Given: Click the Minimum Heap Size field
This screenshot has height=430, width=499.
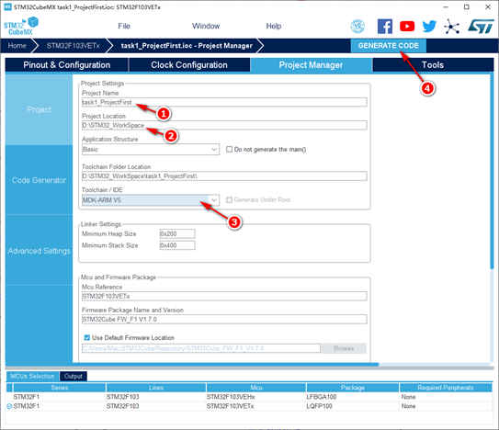Looking at the screenshot, I should click(177, 234).
